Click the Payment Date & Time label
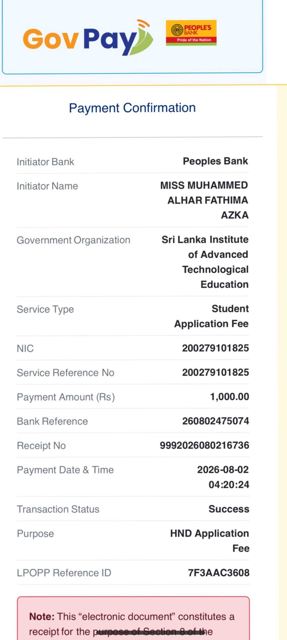 click(x=65, y=470)
